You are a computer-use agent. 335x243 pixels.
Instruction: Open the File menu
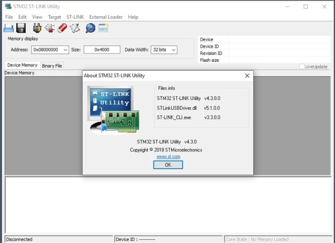(9, 17)
